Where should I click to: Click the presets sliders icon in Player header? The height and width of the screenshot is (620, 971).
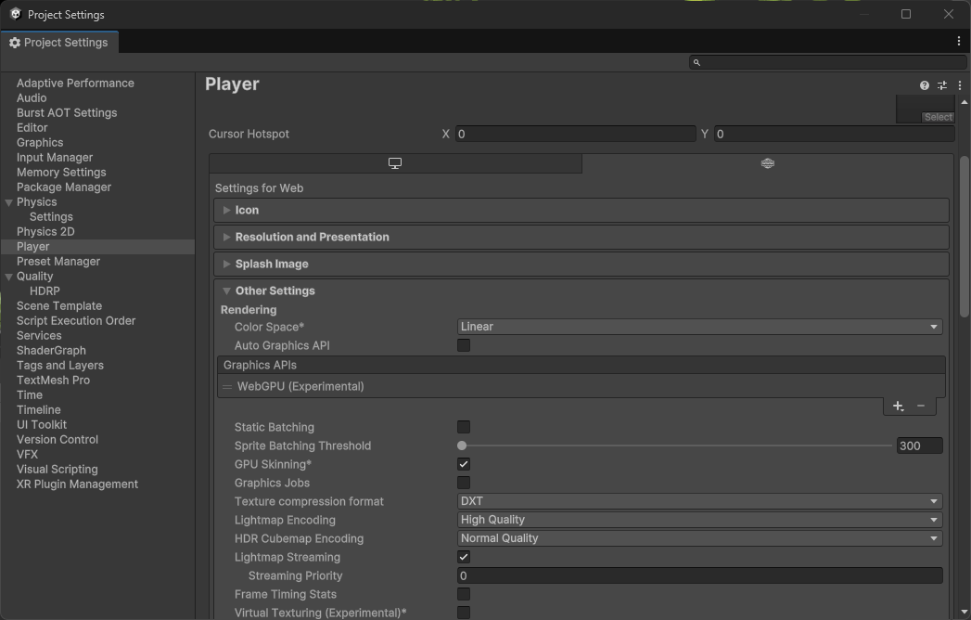click(x=941, y=84)
